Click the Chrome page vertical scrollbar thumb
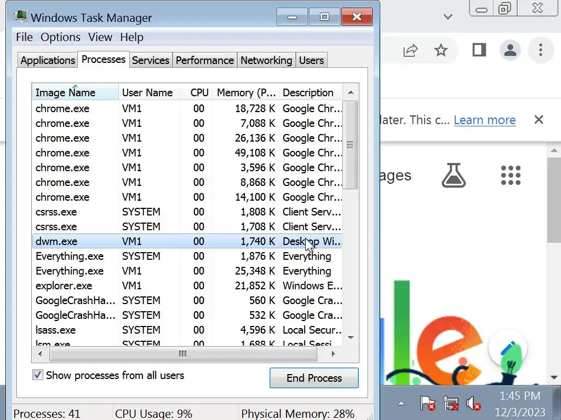This screenshot has width=561, height=420. [x=554, y=199]
